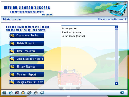The image size is (129, 97).
Task: Select Admin (admin) in student list
Action: point(69,28)
